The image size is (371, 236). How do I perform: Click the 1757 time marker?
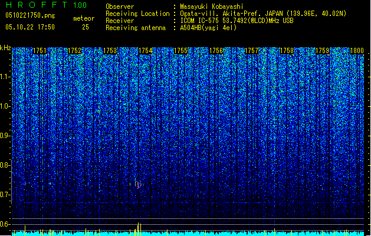tap(251, 51)
